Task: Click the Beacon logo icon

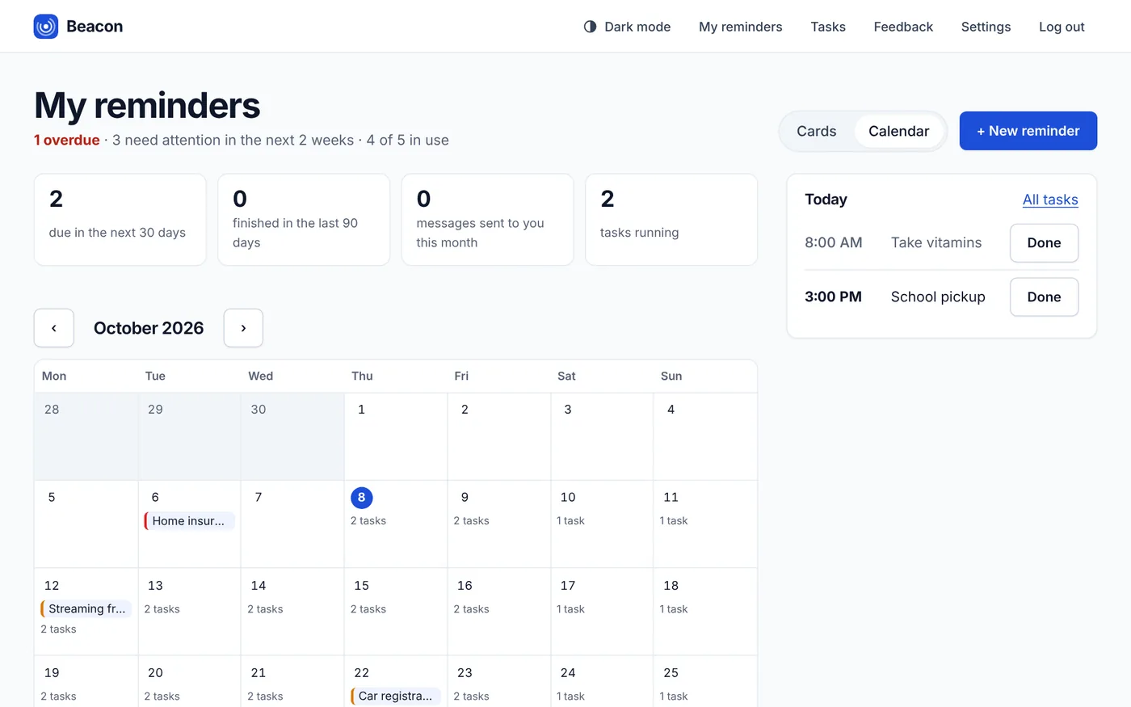Action: (x=46, y=27)
